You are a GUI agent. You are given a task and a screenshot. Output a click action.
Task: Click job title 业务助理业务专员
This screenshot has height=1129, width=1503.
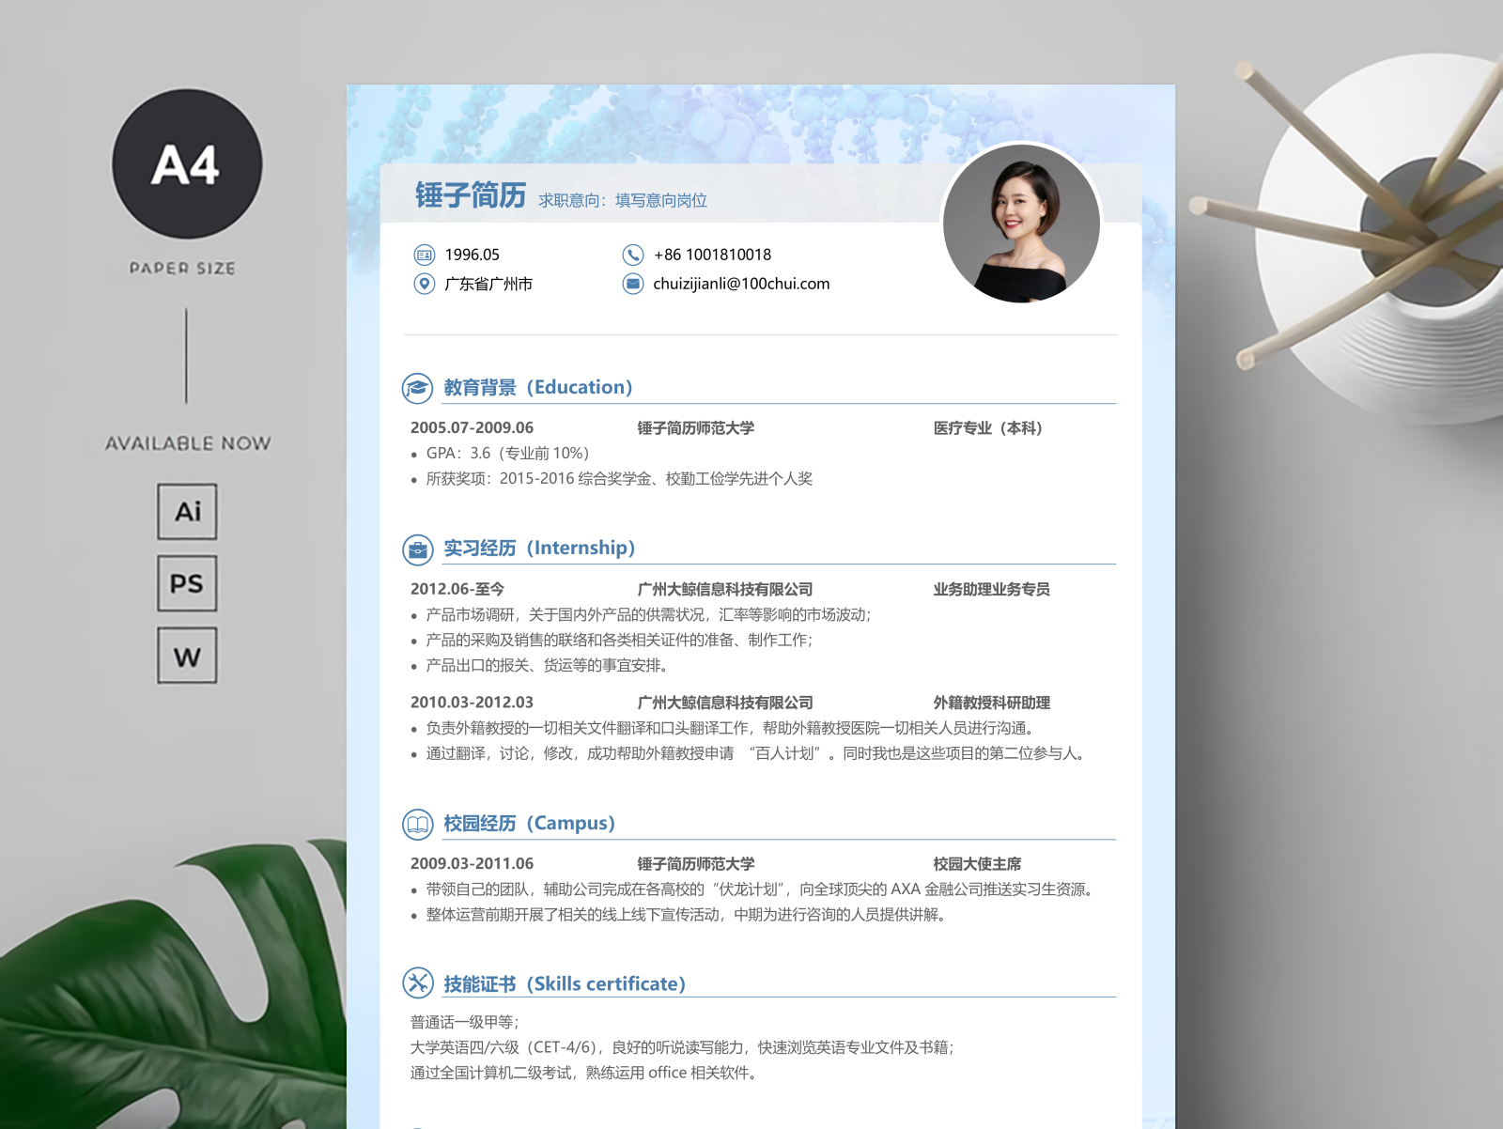[x=992, y=589]
